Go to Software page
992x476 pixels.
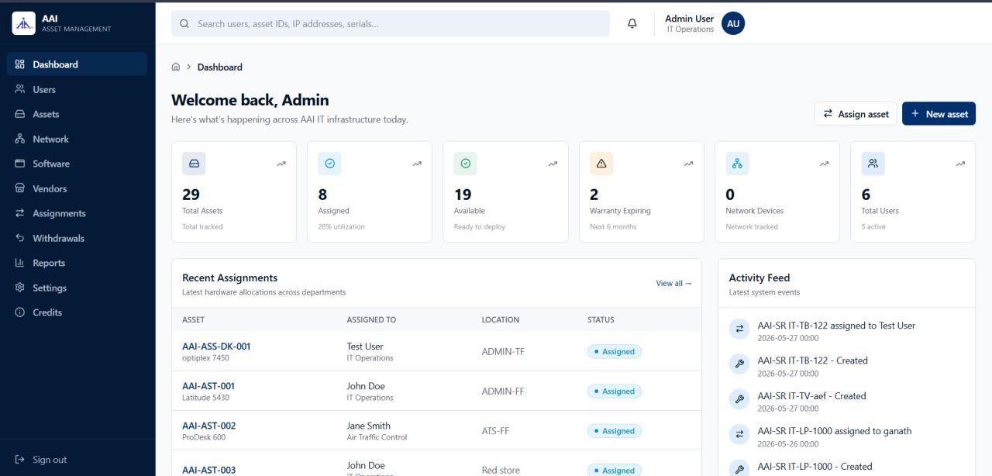[x=77, y=164]
